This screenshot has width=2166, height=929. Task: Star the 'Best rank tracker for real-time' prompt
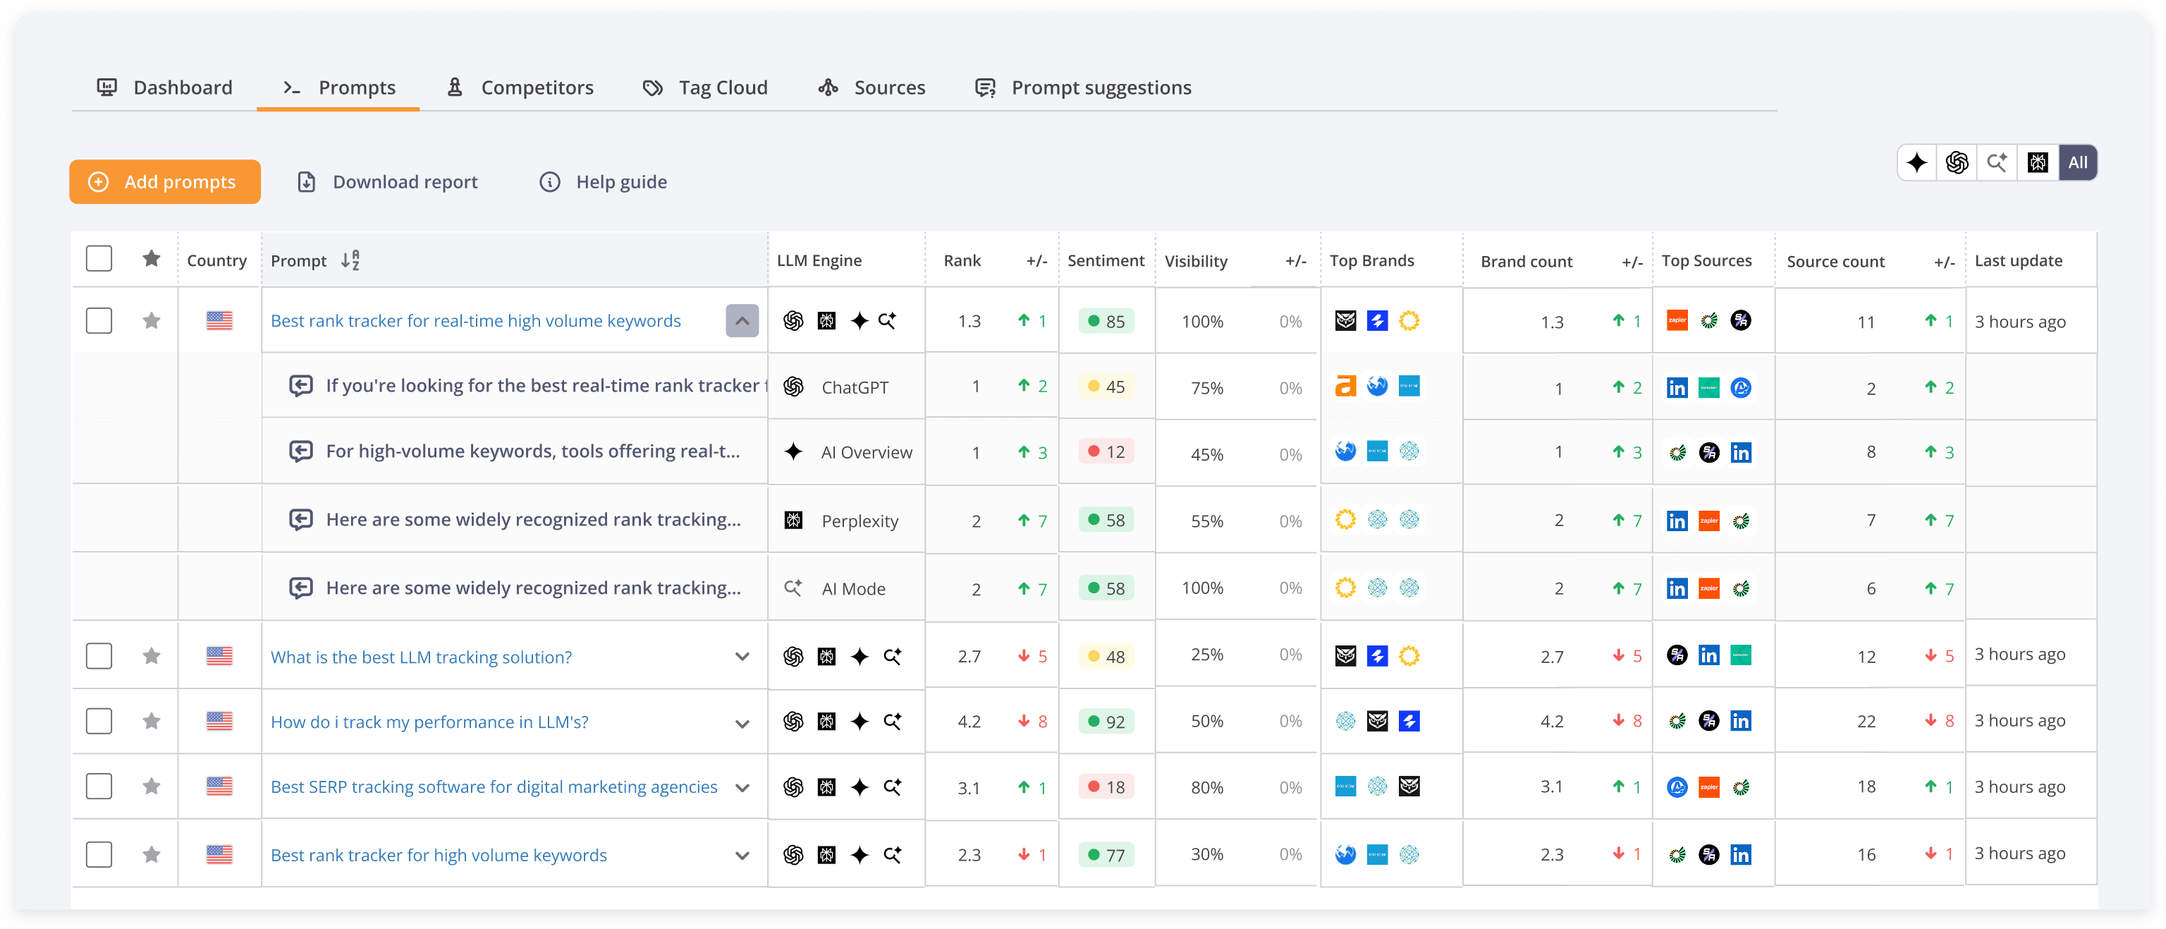(152, 321)
